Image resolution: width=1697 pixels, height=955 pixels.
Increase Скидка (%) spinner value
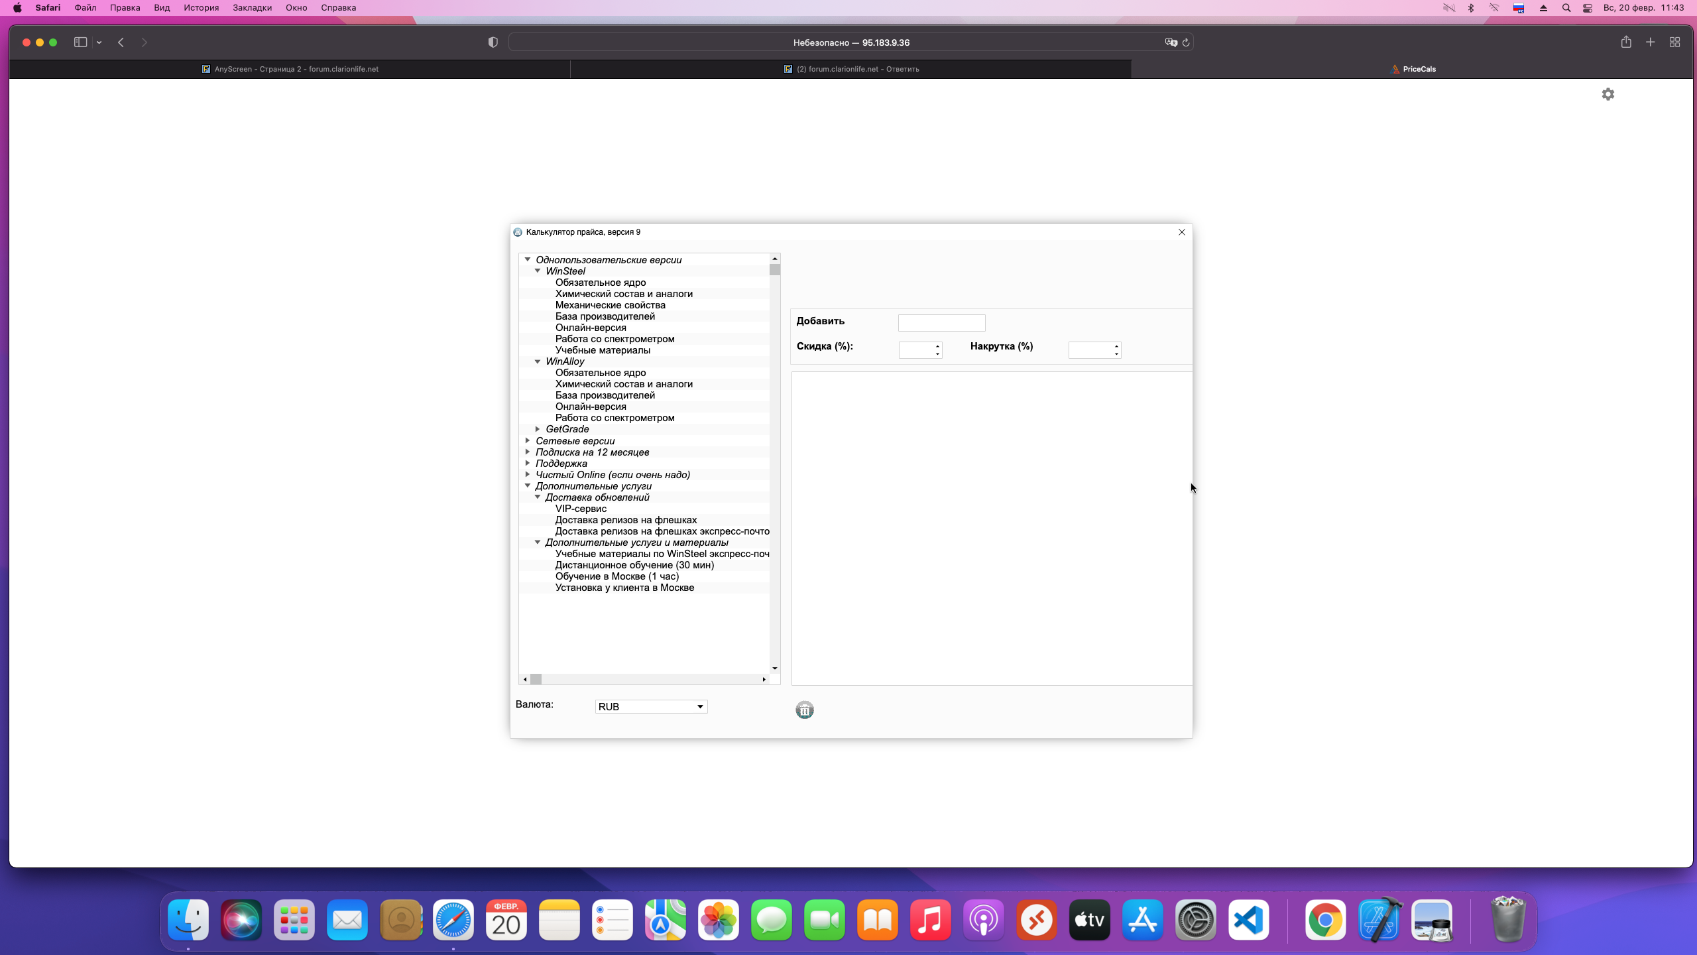coord(937,346)
